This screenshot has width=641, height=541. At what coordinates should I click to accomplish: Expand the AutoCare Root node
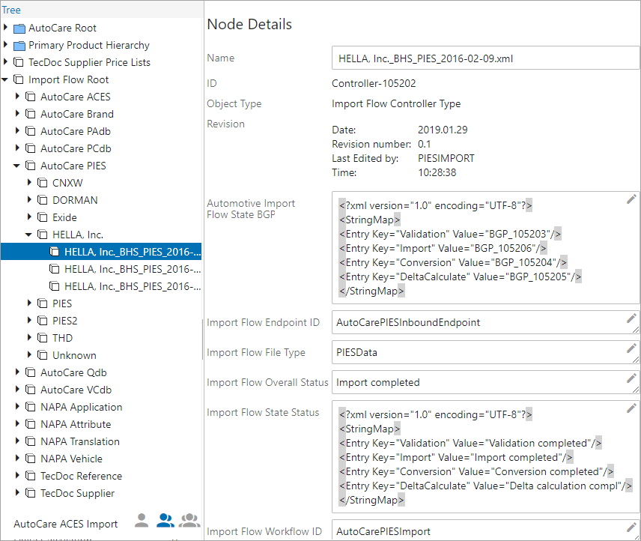tap(6, 28)
